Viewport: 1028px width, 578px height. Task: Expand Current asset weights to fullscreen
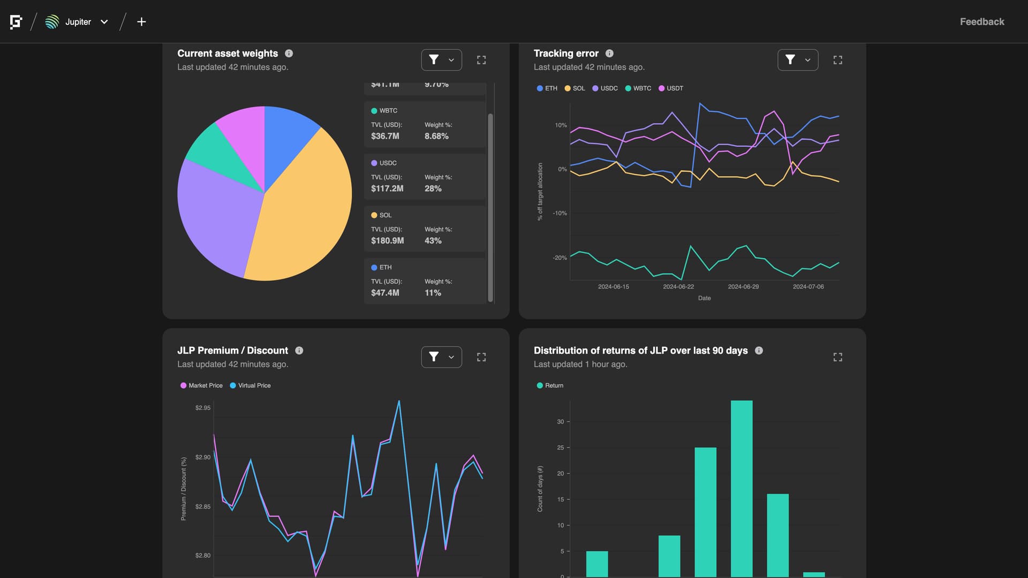481,60
